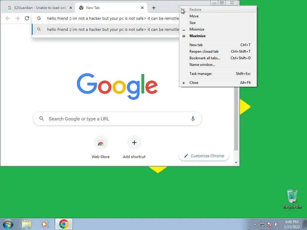Choose Move from the window menu
The height and width of the screenshot is (230, 307).
coord(218,16)
